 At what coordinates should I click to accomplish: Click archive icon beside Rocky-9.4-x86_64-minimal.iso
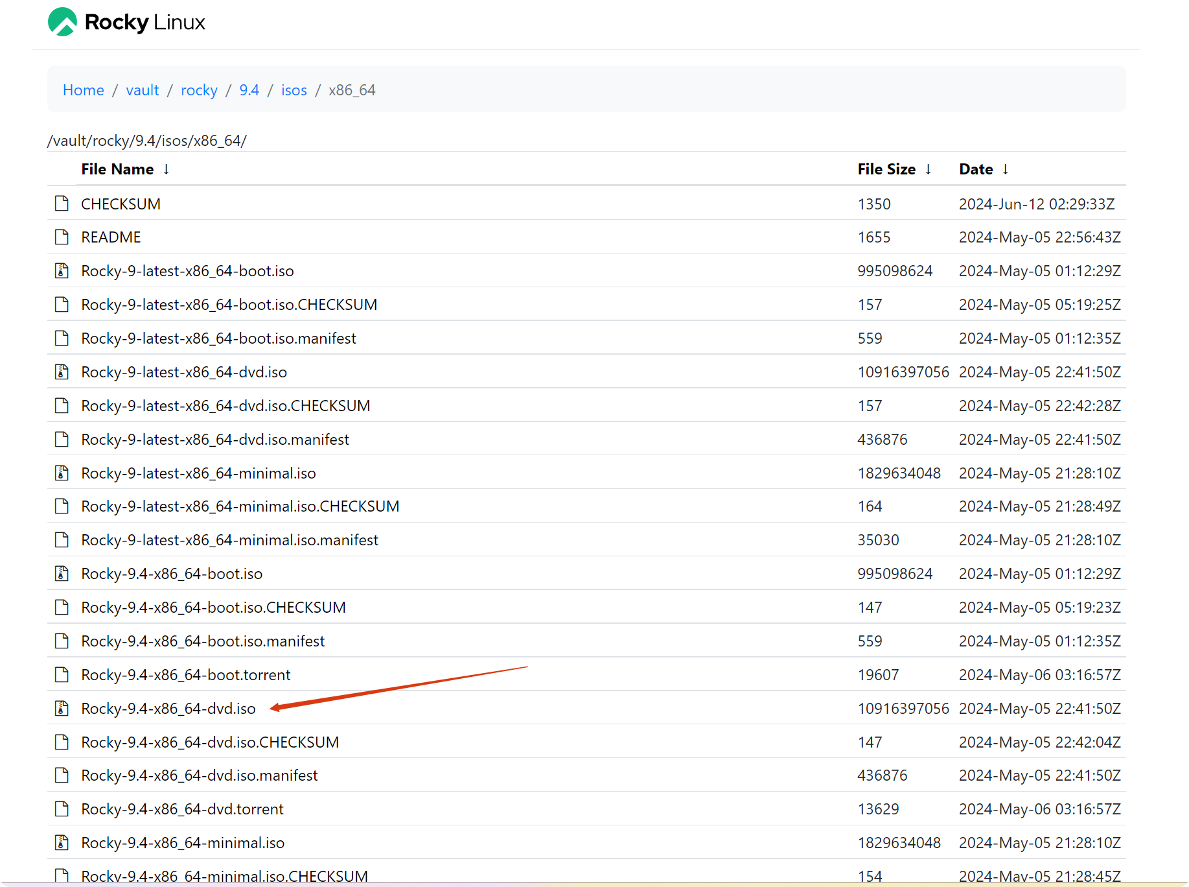click(x=62, y=843)
